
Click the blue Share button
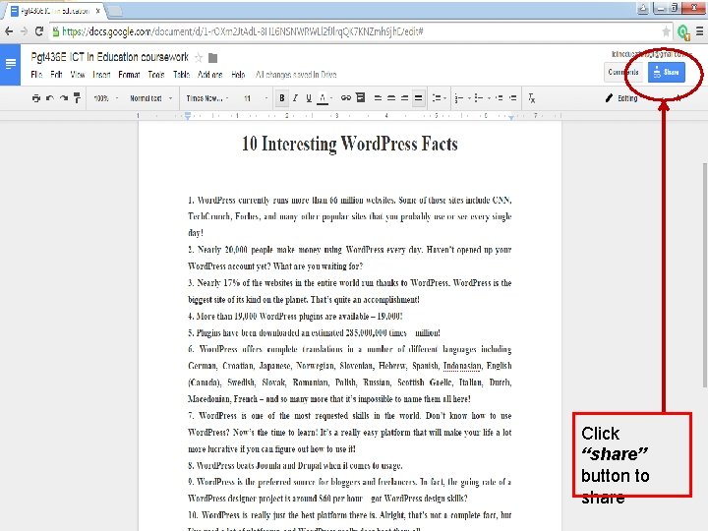point(667,72)
